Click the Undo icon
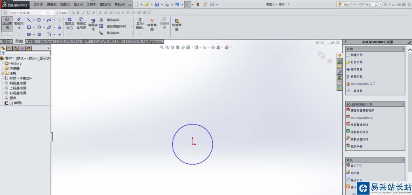This screenshot has width=412, height=195. point(177,5)
